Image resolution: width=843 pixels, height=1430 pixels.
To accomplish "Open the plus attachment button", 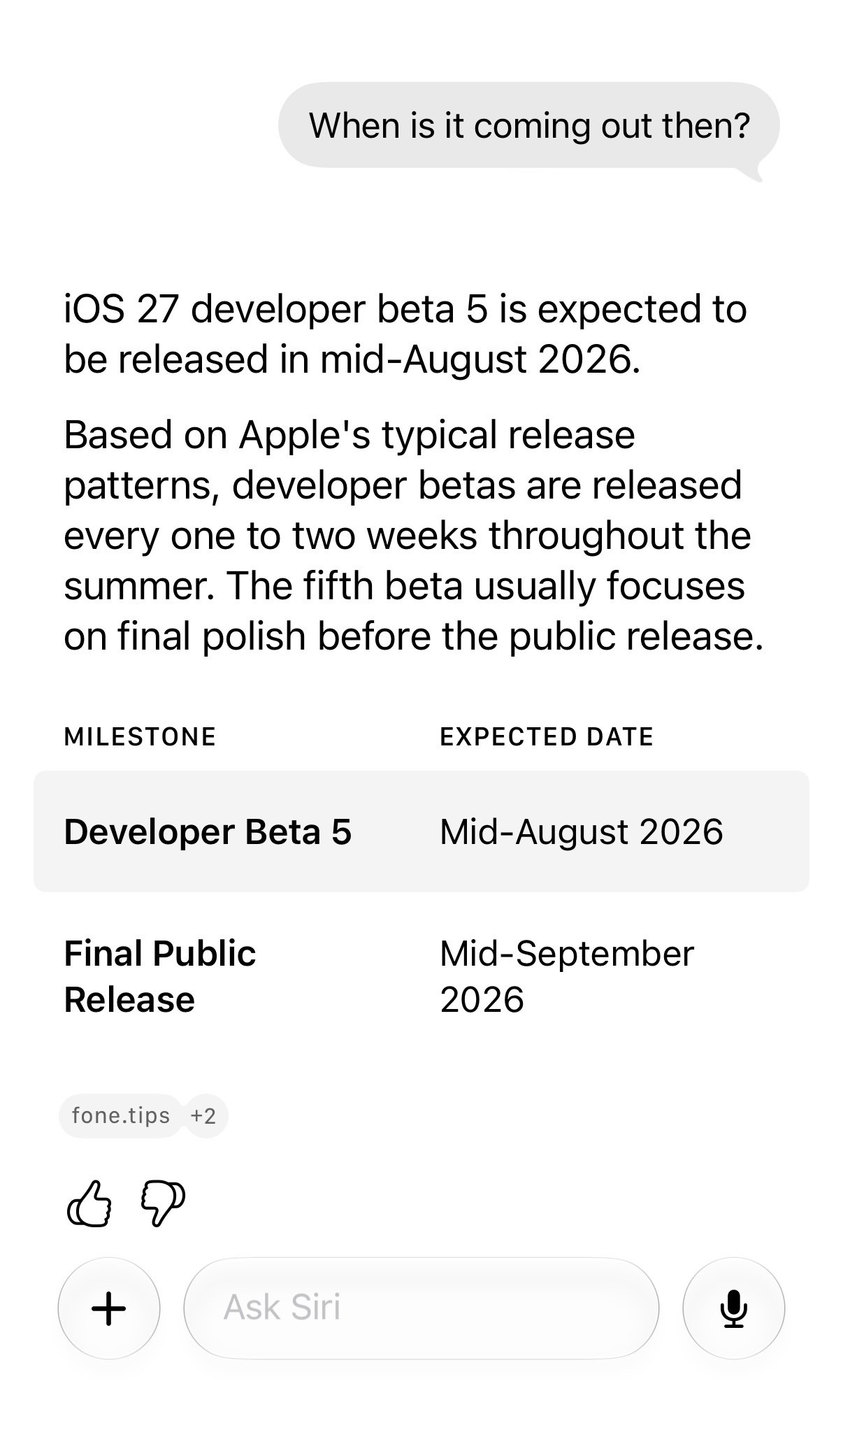I will tap(109, 1308).
